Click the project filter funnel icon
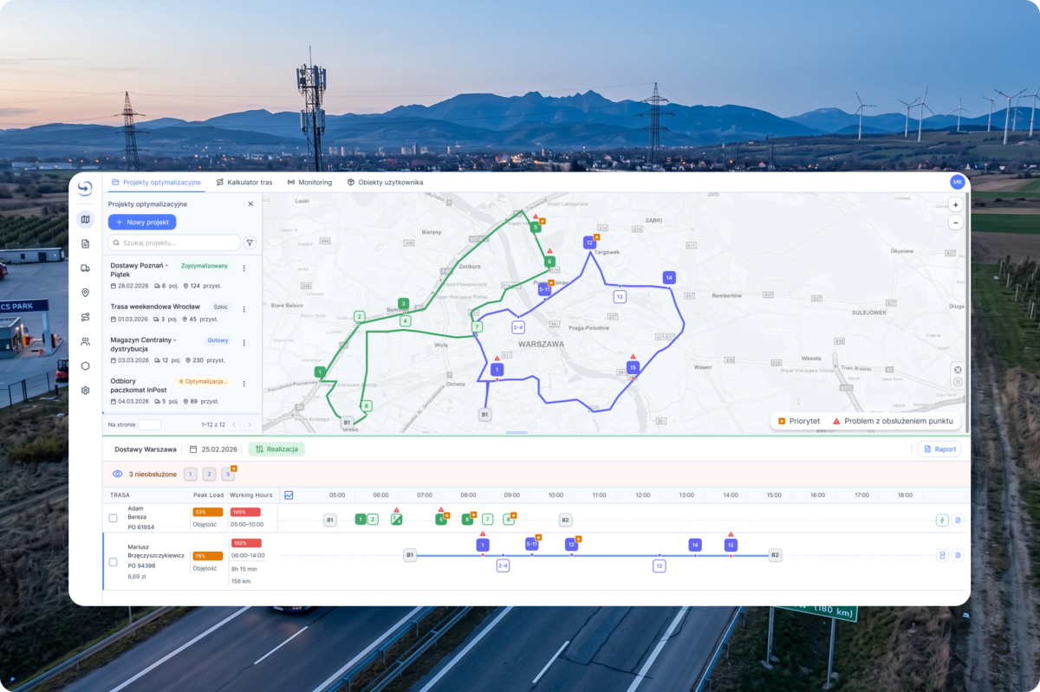Image resolution: width=1040 pixels, height=692 pixels. [x=250, y=243]
